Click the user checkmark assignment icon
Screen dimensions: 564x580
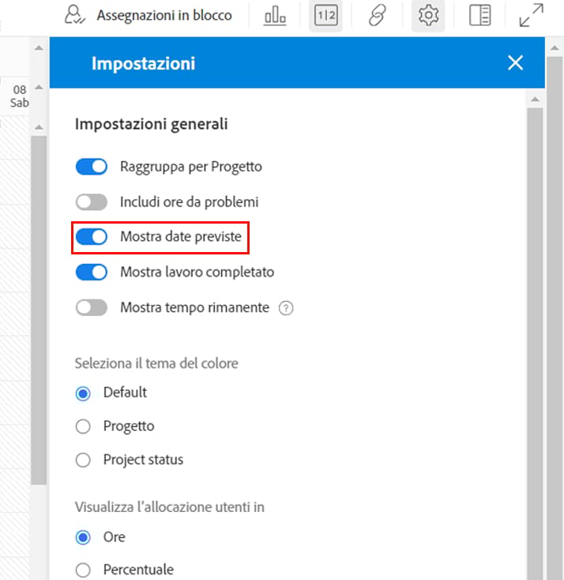click(x=74, y=15)
